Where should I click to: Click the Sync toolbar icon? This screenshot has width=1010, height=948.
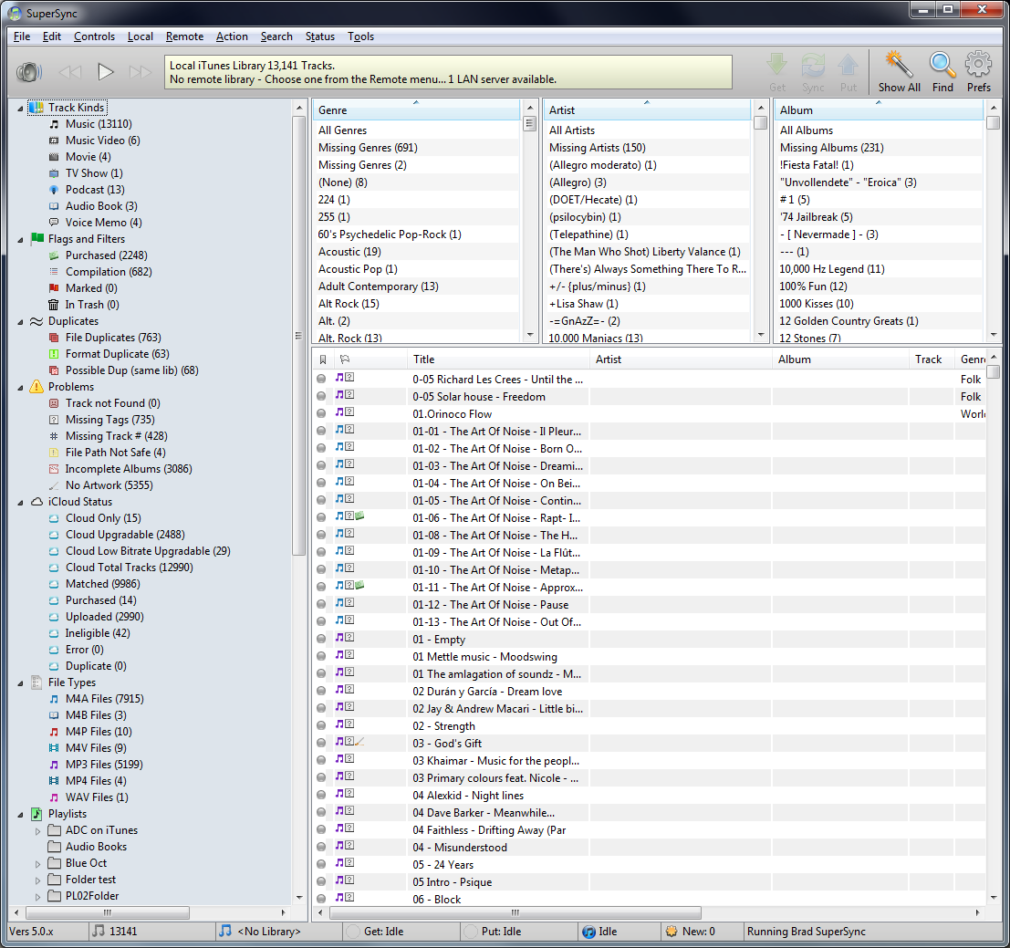coord(813,66)
